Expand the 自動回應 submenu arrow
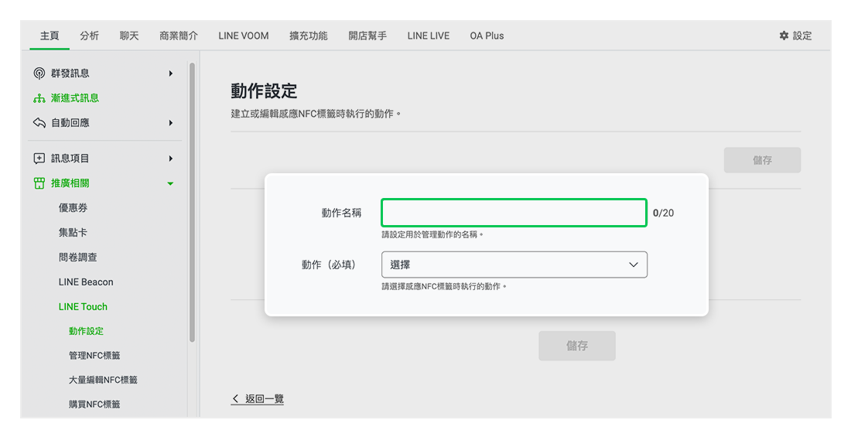Screen dimensions: 851x437 (170, 123)
